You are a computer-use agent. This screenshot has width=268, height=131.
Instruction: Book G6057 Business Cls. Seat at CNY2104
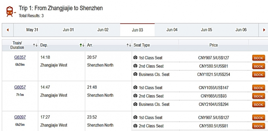pyautogui.click(x=258, y=104)
